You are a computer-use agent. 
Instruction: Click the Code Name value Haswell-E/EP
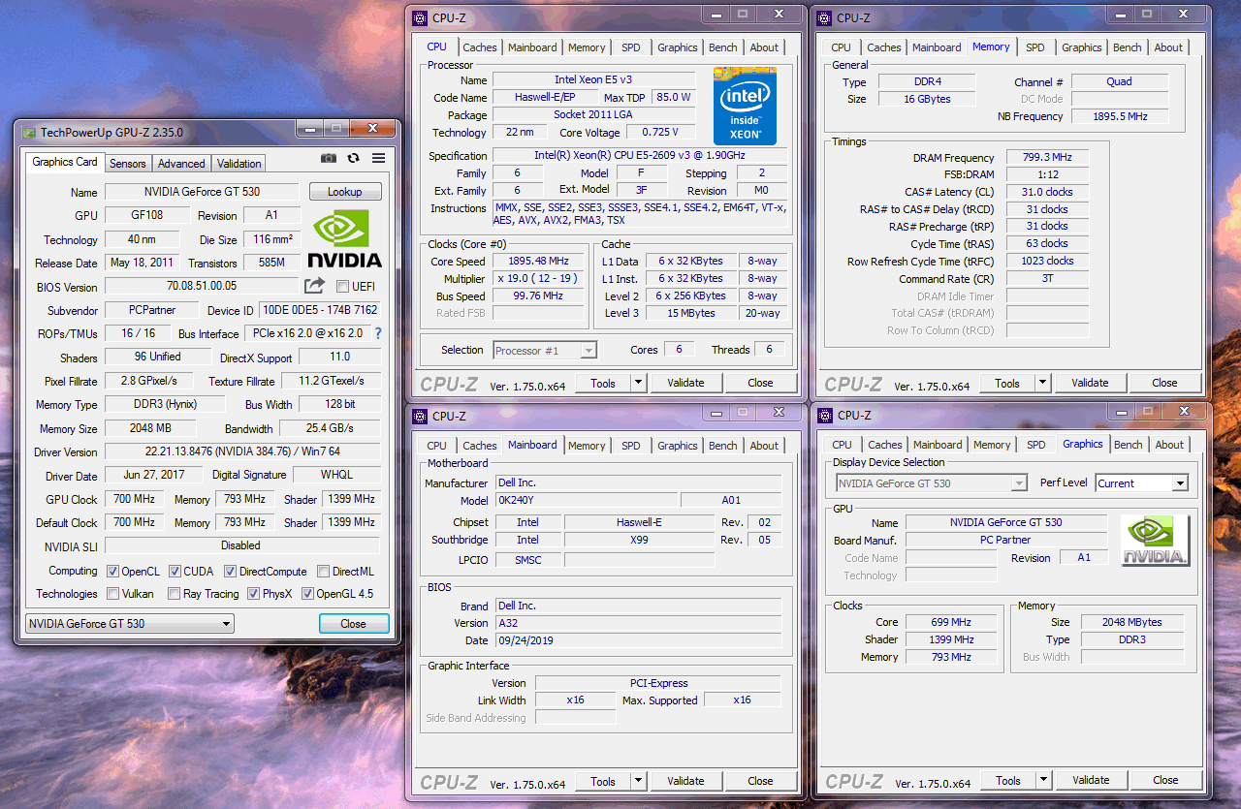click(544, 98)
